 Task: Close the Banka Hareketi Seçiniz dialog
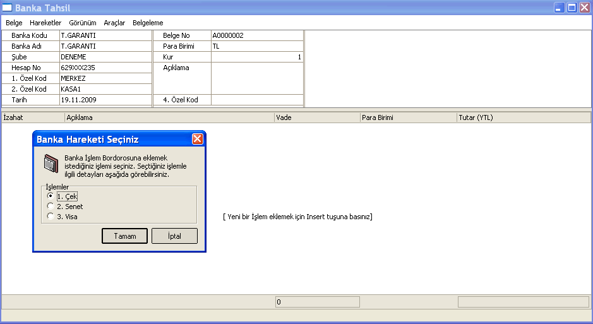point(198,139)
